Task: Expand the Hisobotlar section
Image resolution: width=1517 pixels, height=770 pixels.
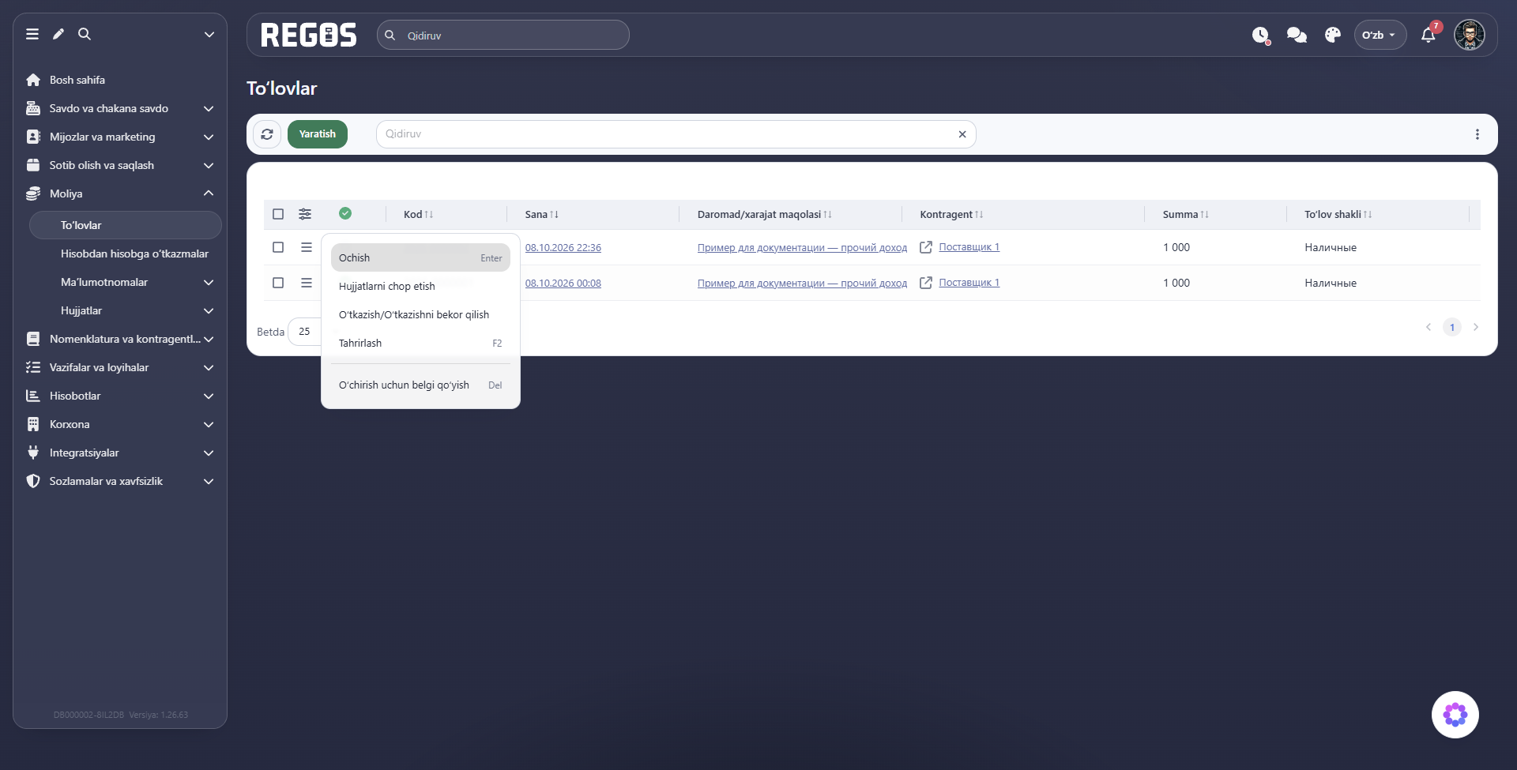Action: tap(120, 396)
